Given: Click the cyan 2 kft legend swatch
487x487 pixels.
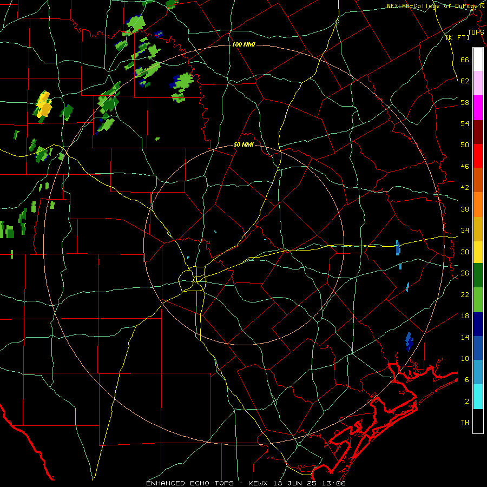Looking at the screenshot, I should [x=478, y=397].
